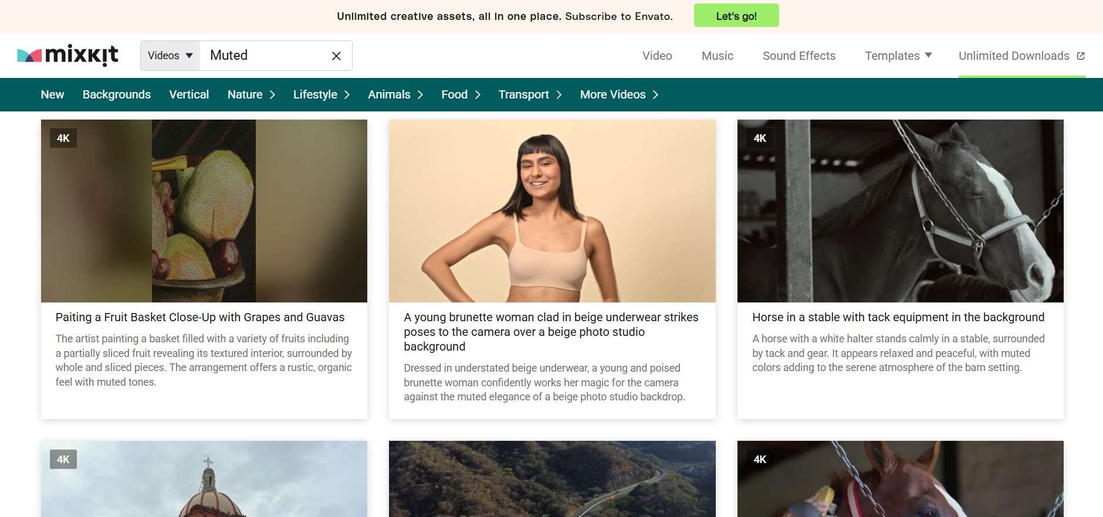Viewport: 1103px width, 517px height.
Task: Click the Mixkit logo
Action: point(67,55)
